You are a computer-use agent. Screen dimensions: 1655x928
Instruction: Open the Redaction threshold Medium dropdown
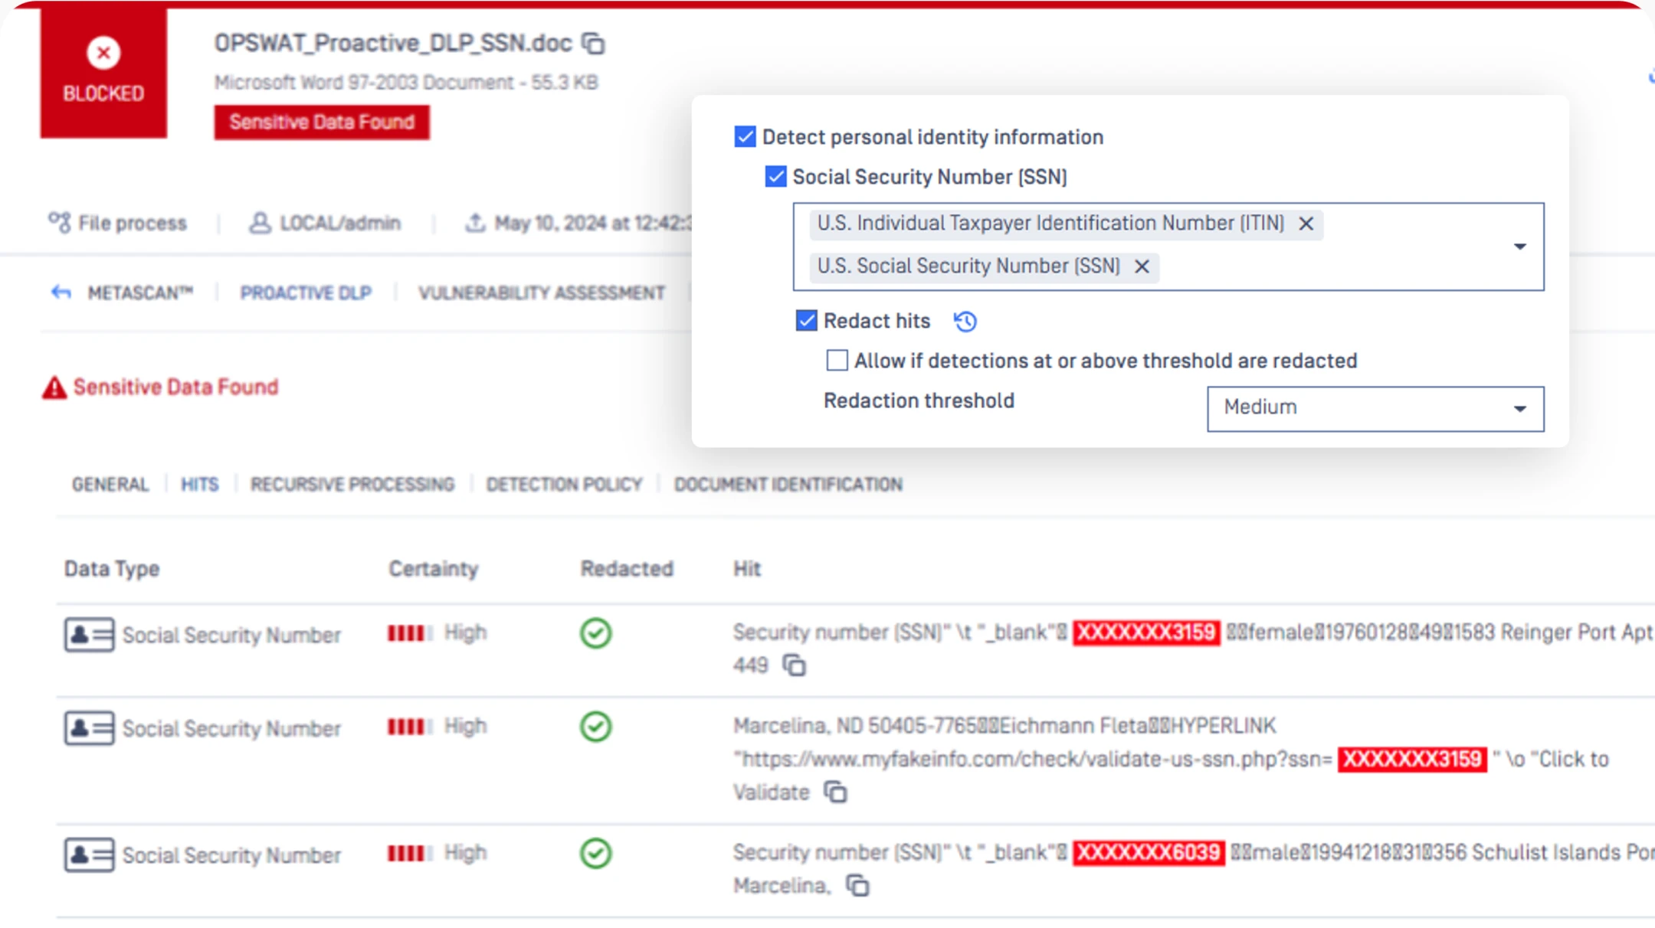click(x=1375, y=408)
